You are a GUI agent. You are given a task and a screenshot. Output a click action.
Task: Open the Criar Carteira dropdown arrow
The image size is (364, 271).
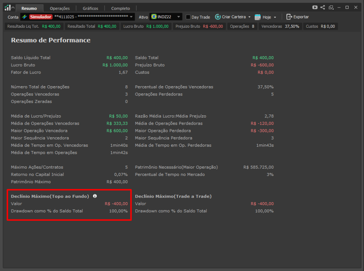pyautogui.click(x=249, y=17)
